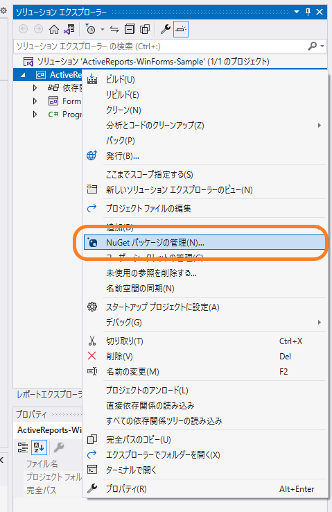The width and height of the screenshot is (332, 512).
Task: Click the copy full path icon
Action: point(92,440)
